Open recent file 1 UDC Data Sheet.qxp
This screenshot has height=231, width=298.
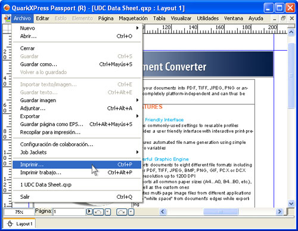pos(77,184)
